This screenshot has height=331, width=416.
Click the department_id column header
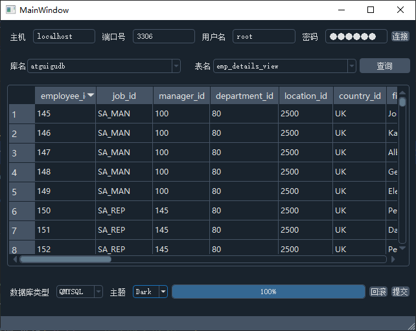point(244,96)
